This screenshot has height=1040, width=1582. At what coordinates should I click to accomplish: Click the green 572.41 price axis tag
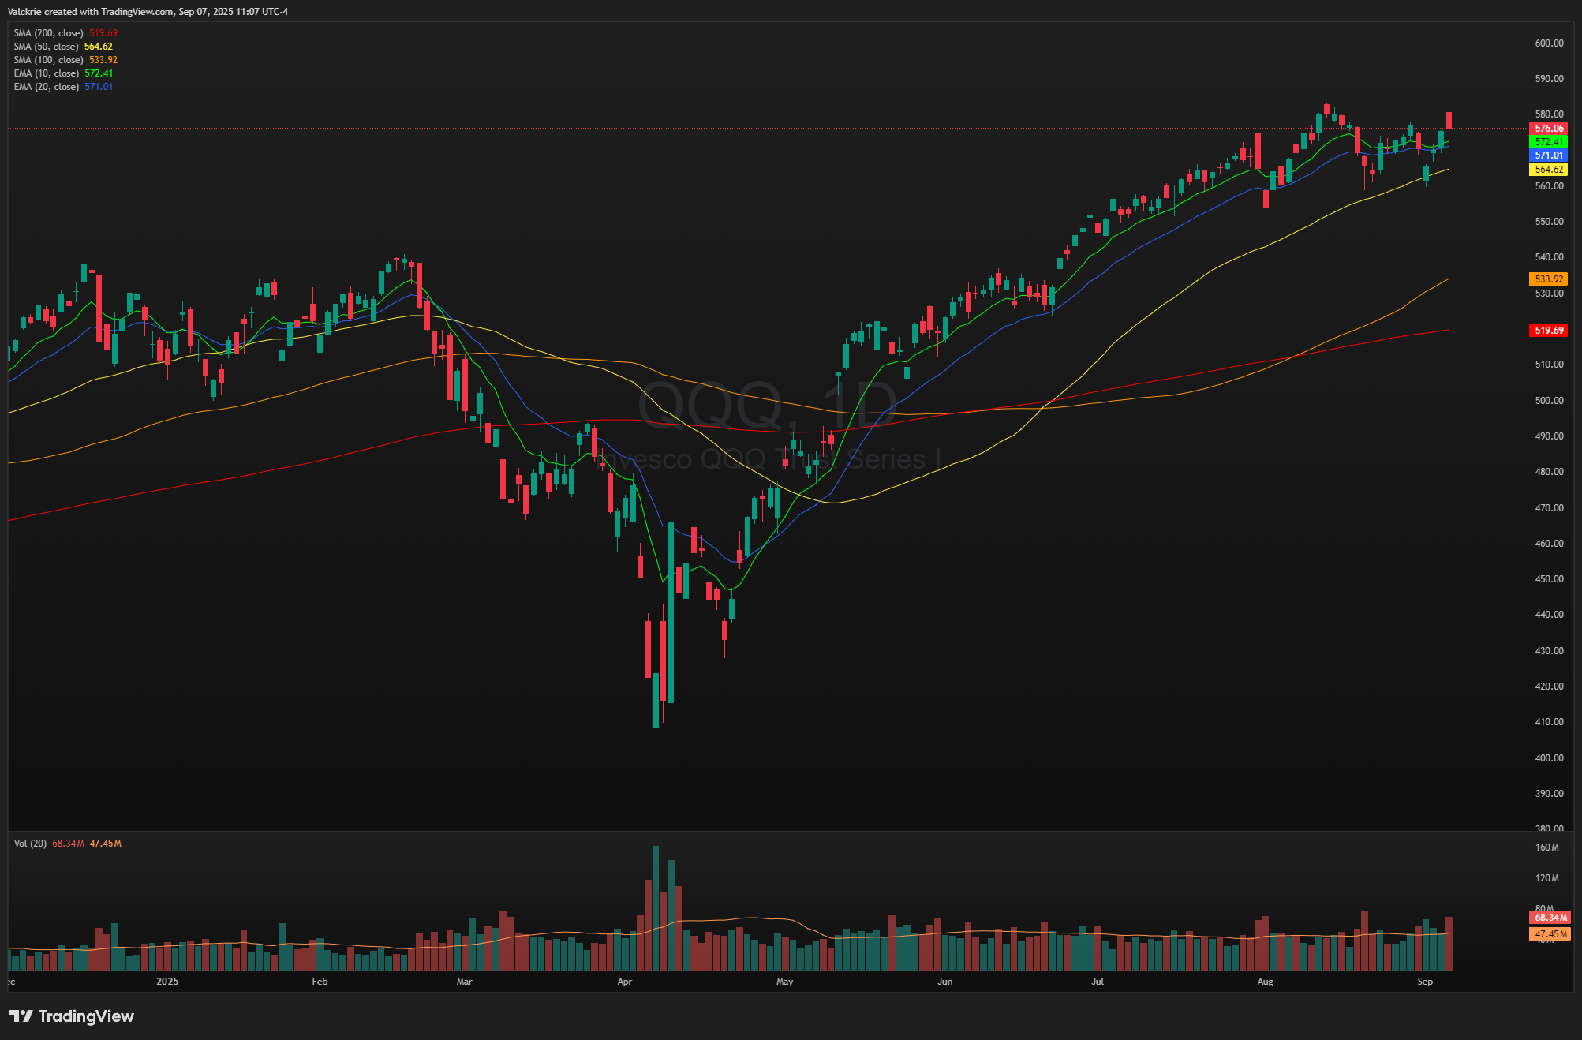[1548, 142]
